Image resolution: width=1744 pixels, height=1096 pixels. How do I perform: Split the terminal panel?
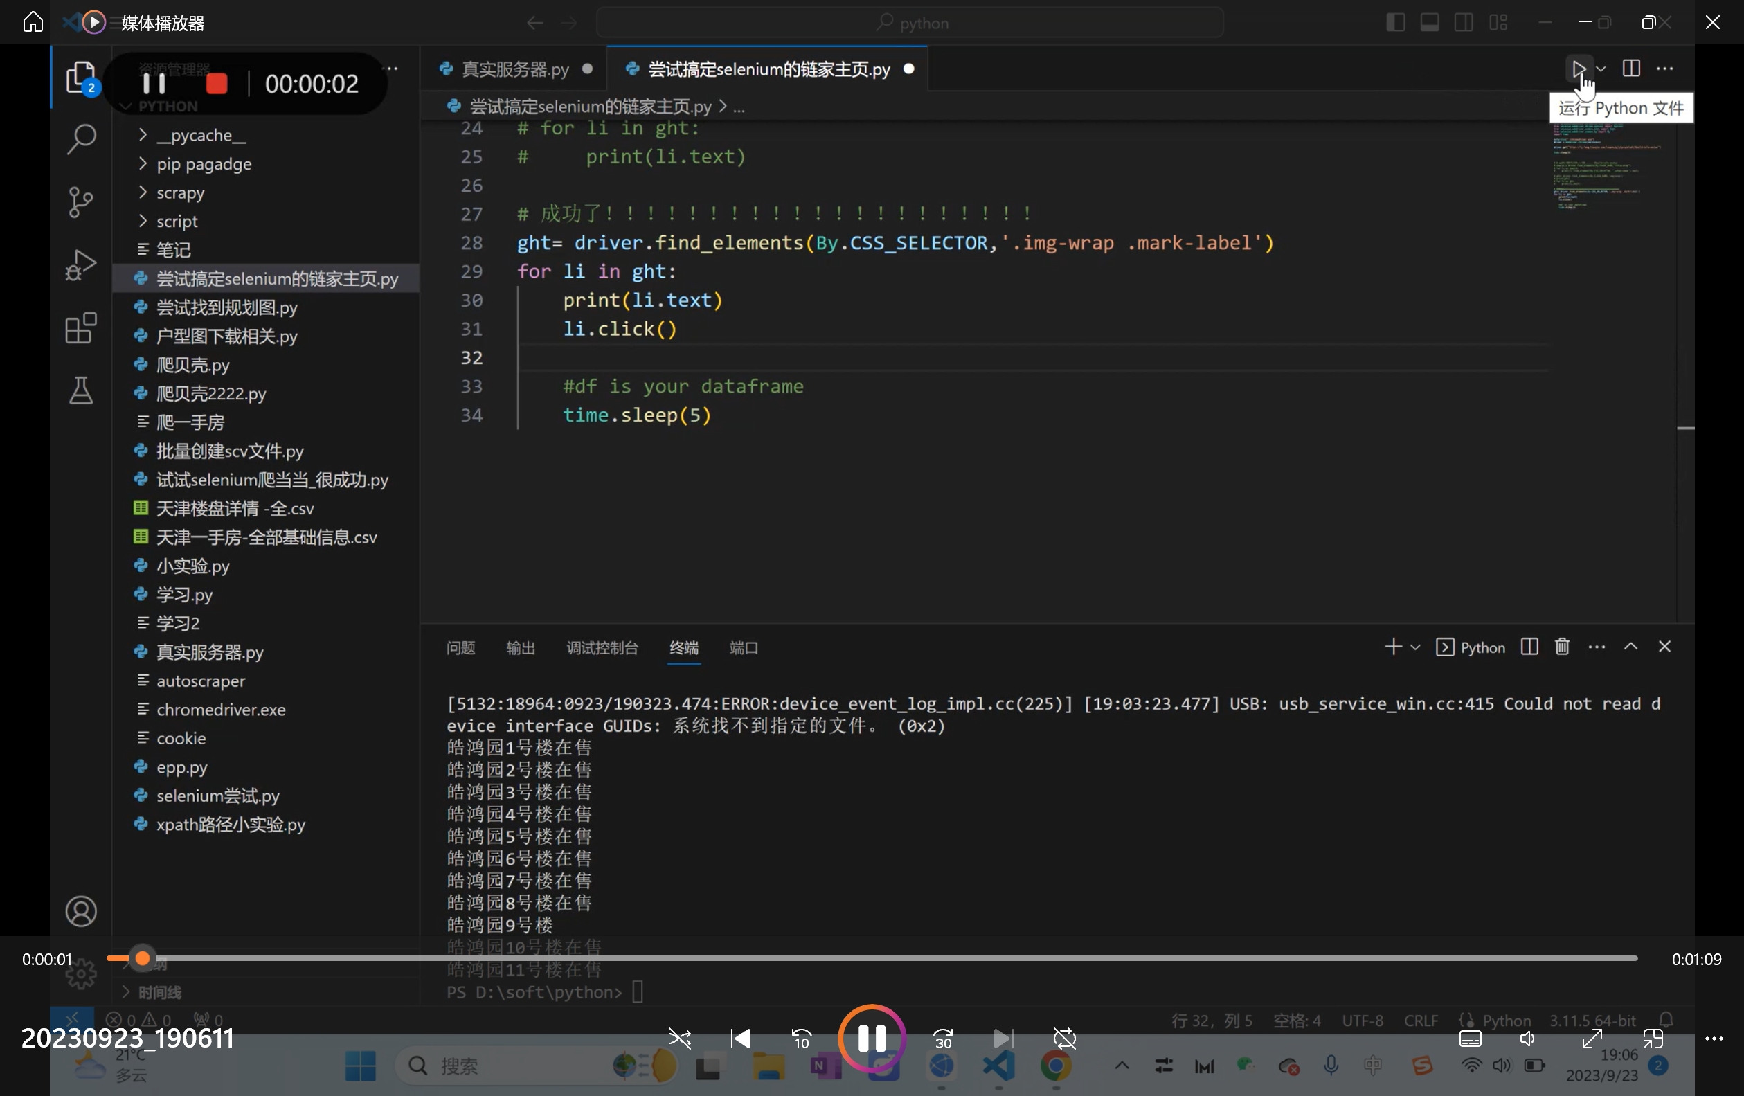[x=1529, y=646]
